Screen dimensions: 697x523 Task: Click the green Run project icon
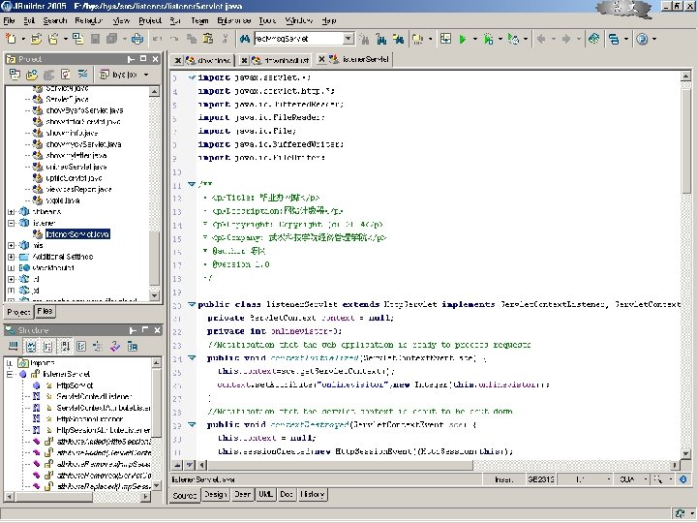tap(463, 39)
